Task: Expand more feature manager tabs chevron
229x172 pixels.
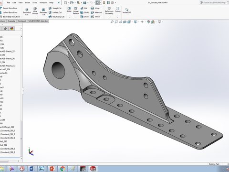Action: coord(21,29)
